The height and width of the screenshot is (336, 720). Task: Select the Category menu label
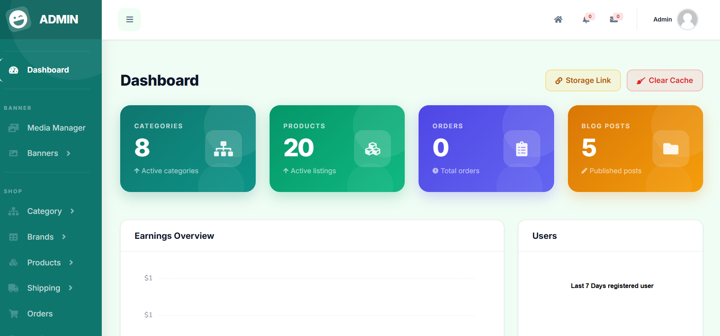45,211
